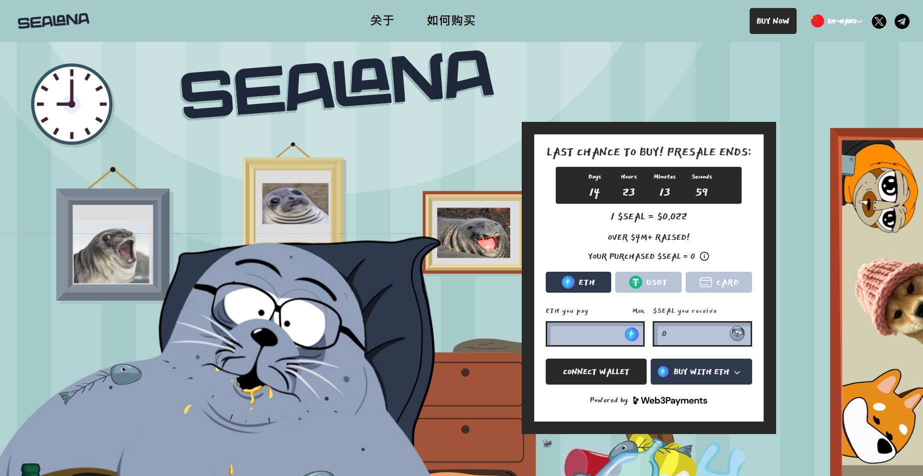Open the Telegram social icon

pos(902,21)
